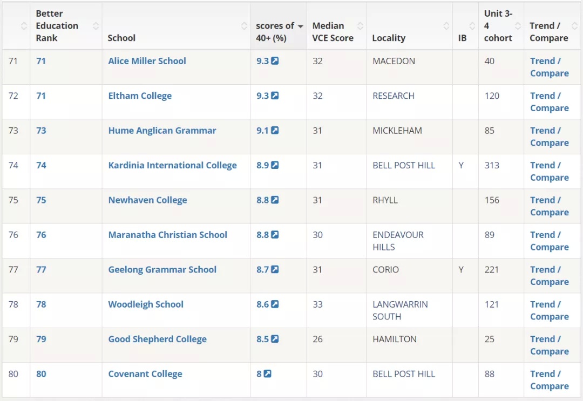Open external link icon beside Geelong Grammar 8.7
This screenshot has width=583, height=401.
[x=275, y=269]
